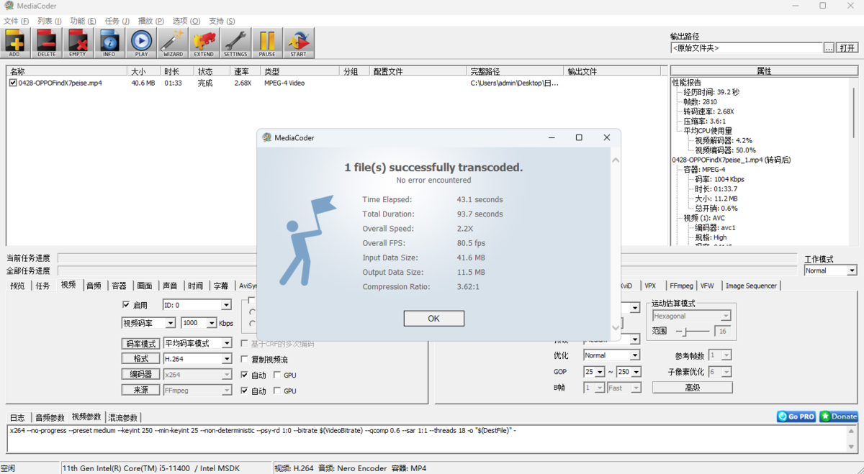Switch to the 音频 tab
Image resolution: width=864 pixels, height=474 pixels.
click(x=94, y=286)
